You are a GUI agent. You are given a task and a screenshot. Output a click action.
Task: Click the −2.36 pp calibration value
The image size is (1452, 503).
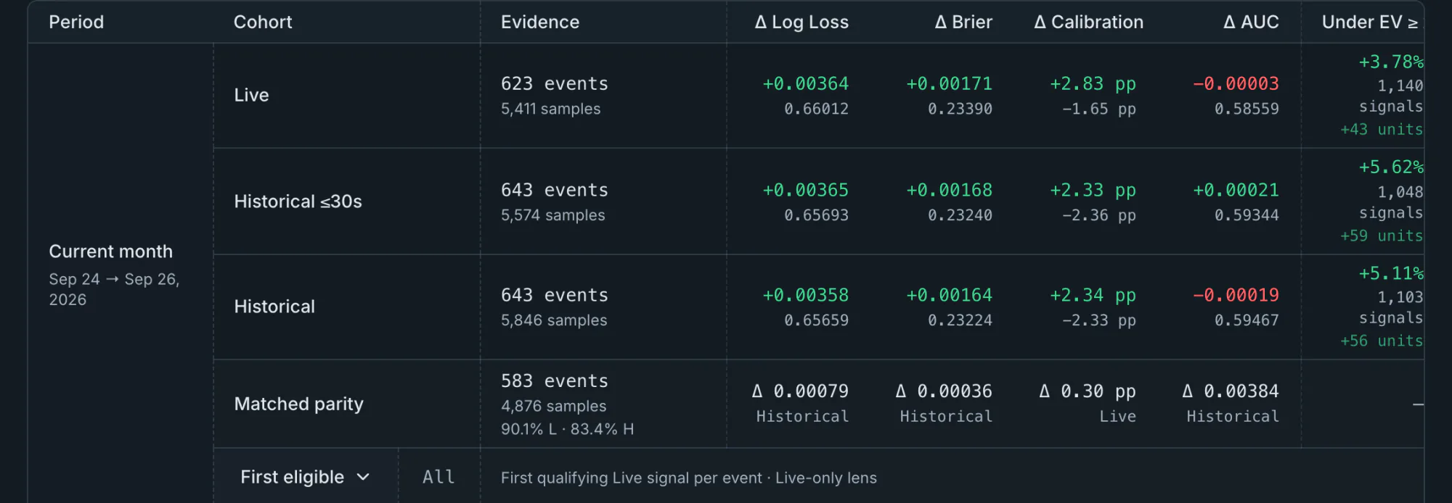[1098, 215]
